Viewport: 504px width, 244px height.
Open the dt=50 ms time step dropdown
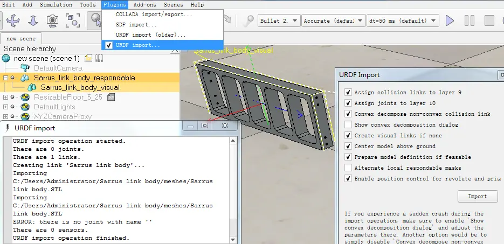coord(402,20)
